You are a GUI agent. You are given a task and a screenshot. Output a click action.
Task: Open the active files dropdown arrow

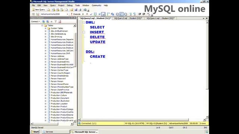pos(204,18)
